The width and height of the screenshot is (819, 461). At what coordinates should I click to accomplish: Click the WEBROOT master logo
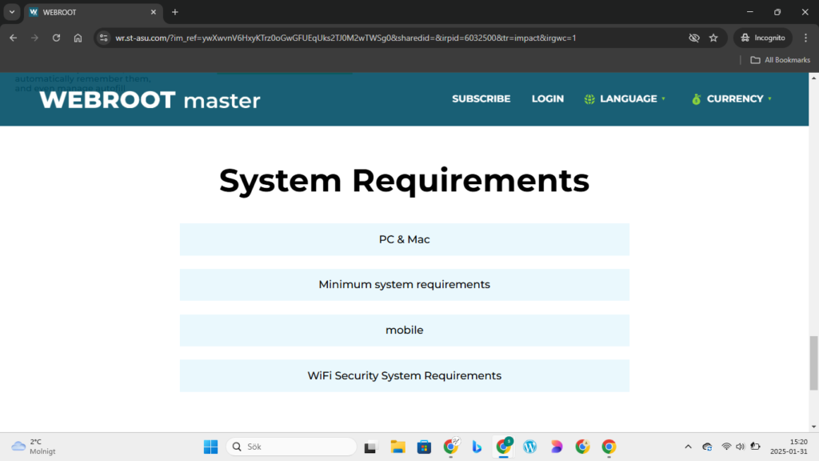[x=150, y=100]
